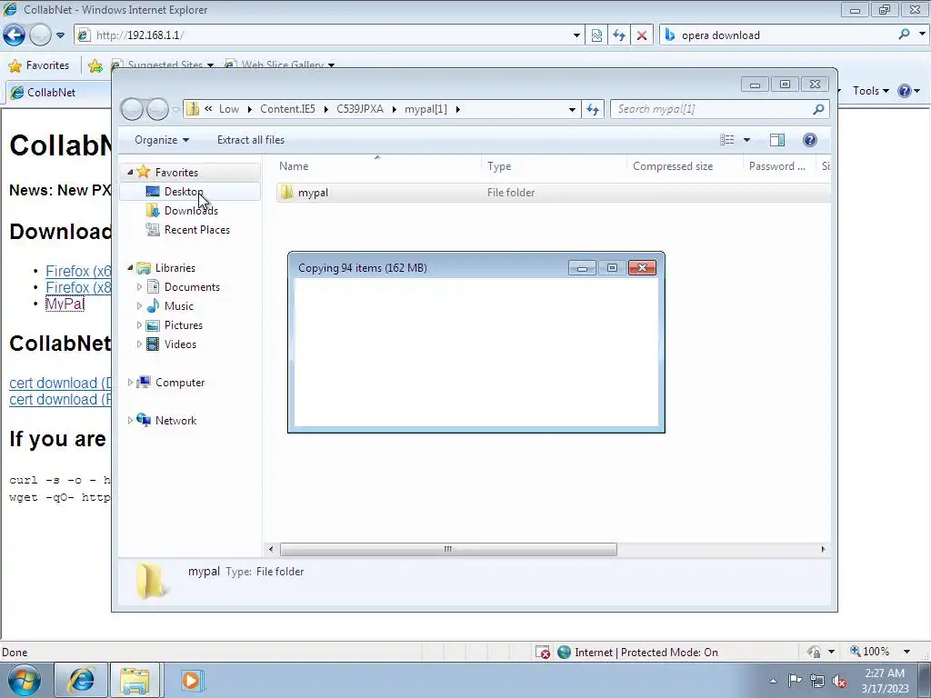Image resolution: width=931 pixels, height=698 pixels.
Task: Click the Change your view icon in Explorer
Action: 726,140
